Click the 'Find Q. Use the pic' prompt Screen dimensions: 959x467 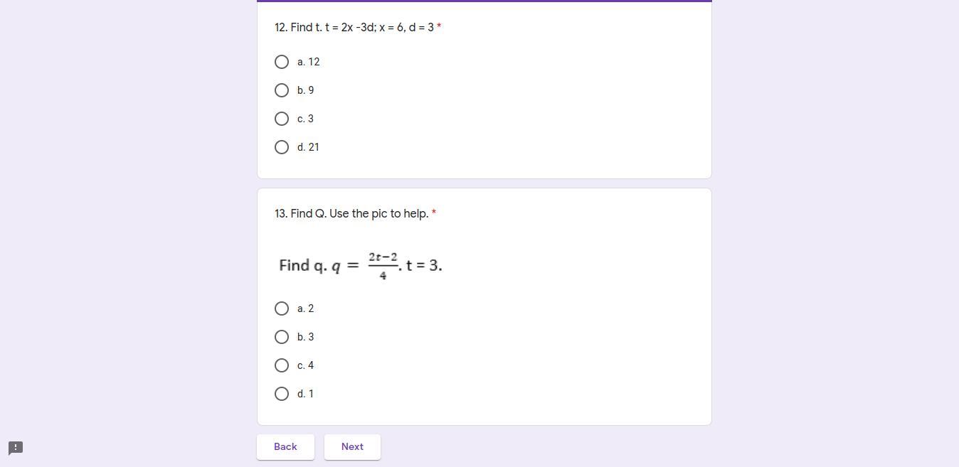351,213
